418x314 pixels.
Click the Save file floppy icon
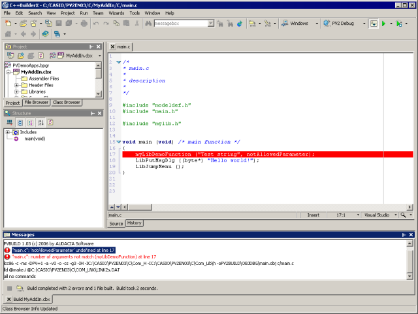pyautogui.click(x=59, y=24)
